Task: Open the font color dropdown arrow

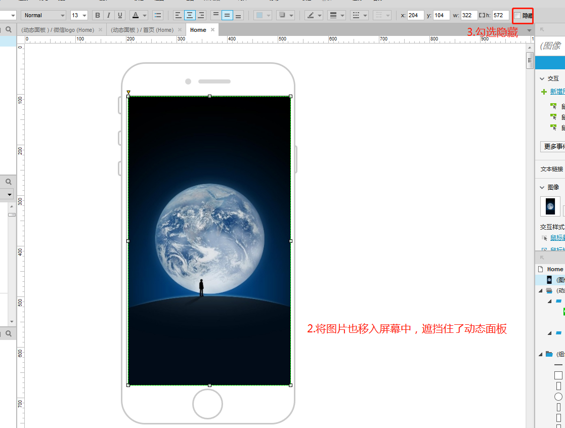Action: (145, 16)
